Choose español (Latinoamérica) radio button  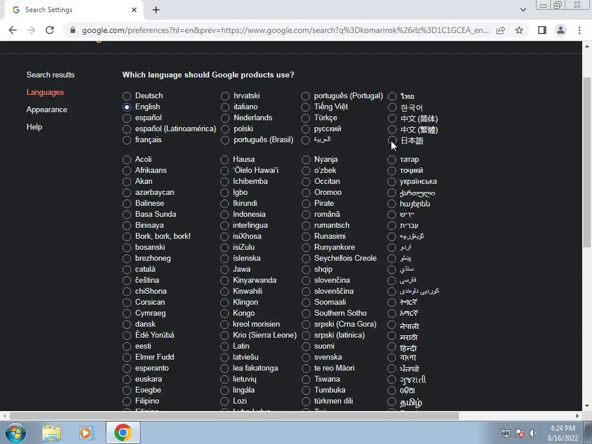pos(127,129)
